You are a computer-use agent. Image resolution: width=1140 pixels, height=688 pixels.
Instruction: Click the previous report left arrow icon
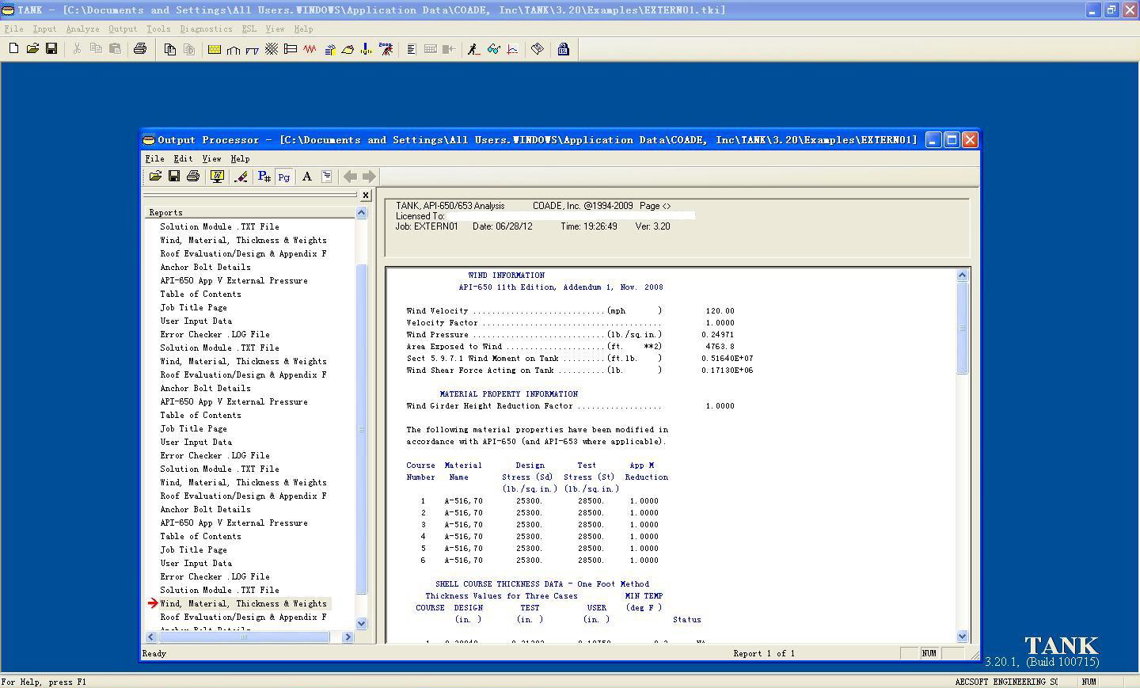[x=350, y=177]
